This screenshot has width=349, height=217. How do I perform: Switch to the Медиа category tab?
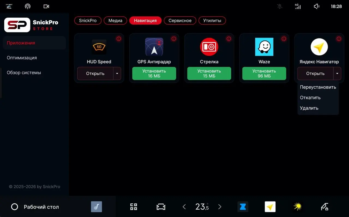[x=115, y=21]
